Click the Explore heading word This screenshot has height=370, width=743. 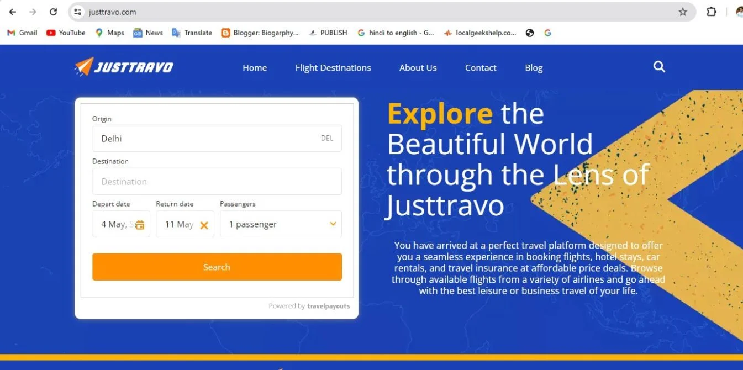click(440, 114)
